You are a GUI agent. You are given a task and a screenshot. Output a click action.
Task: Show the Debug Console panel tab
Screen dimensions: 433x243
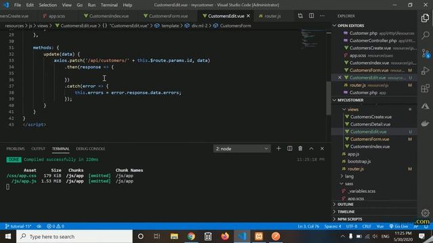coord(90,148)
